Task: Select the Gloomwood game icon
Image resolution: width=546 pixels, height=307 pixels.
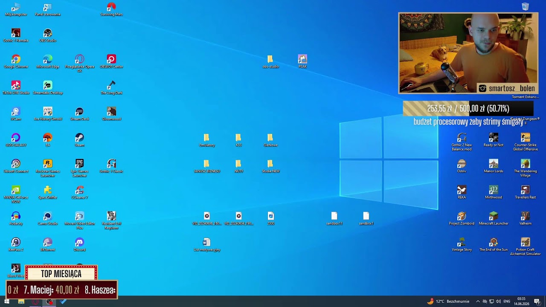Action: (x=111, y=114)
